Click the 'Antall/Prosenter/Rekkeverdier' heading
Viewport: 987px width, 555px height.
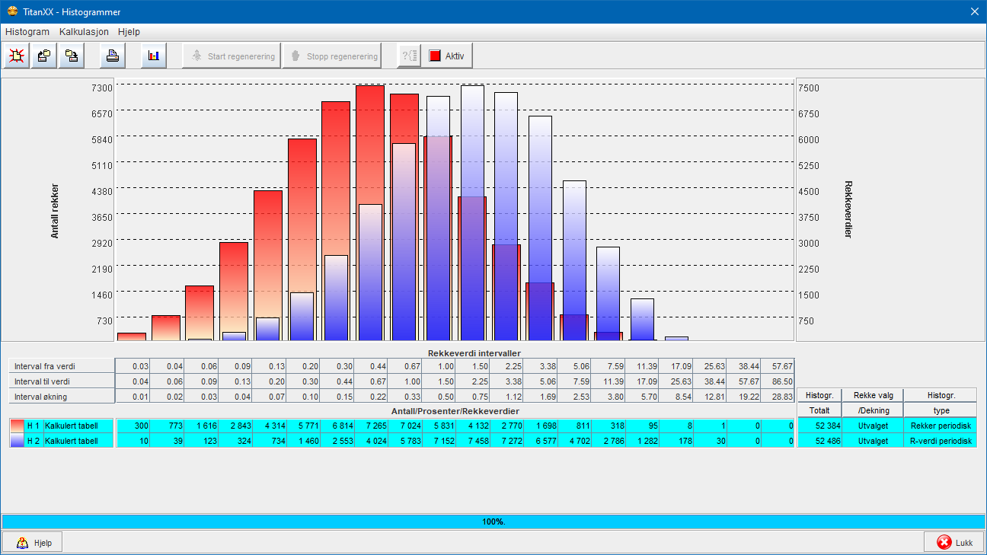(x=455, y=411)
